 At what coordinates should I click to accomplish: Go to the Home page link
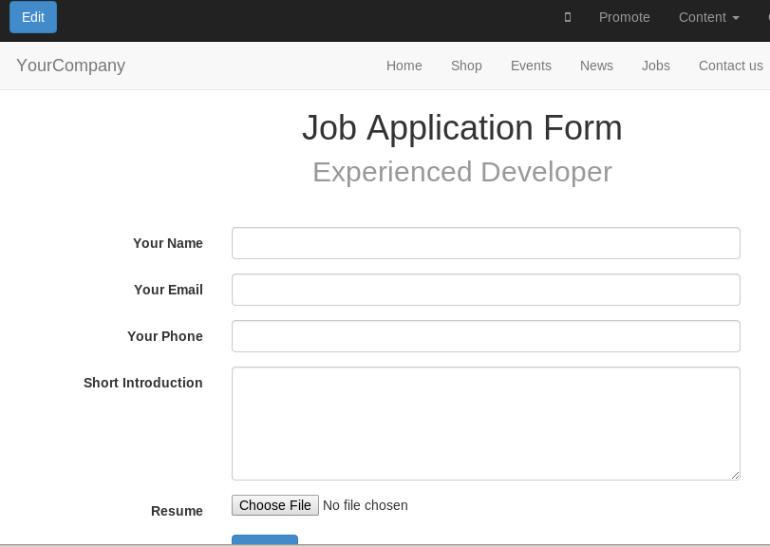(x=404, y=66)
